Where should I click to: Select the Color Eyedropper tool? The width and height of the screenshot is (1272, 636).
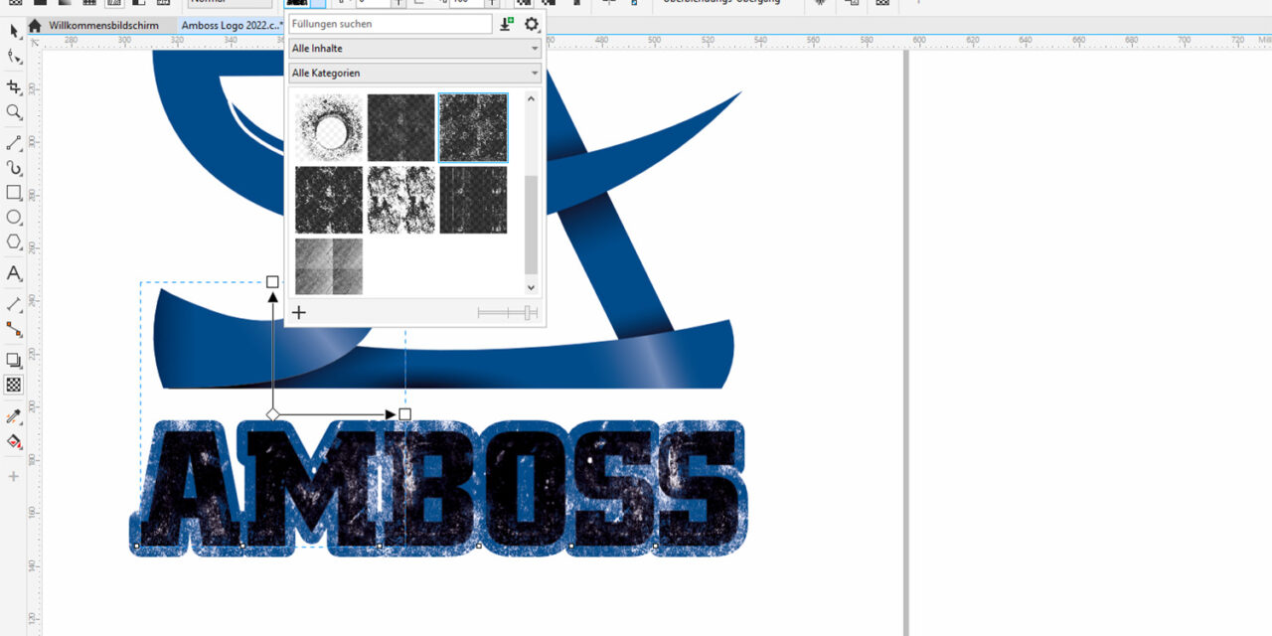14,416
